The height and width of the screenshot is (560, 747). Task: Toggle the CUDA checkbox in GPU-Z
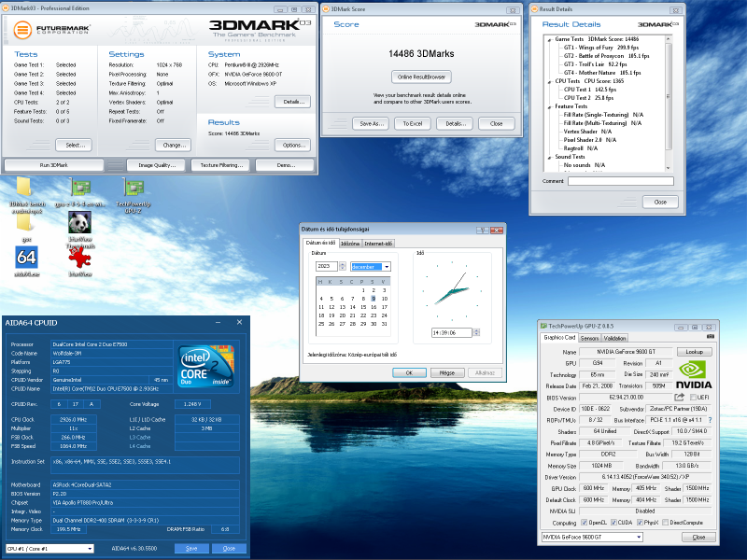click(x=613, y=523)
